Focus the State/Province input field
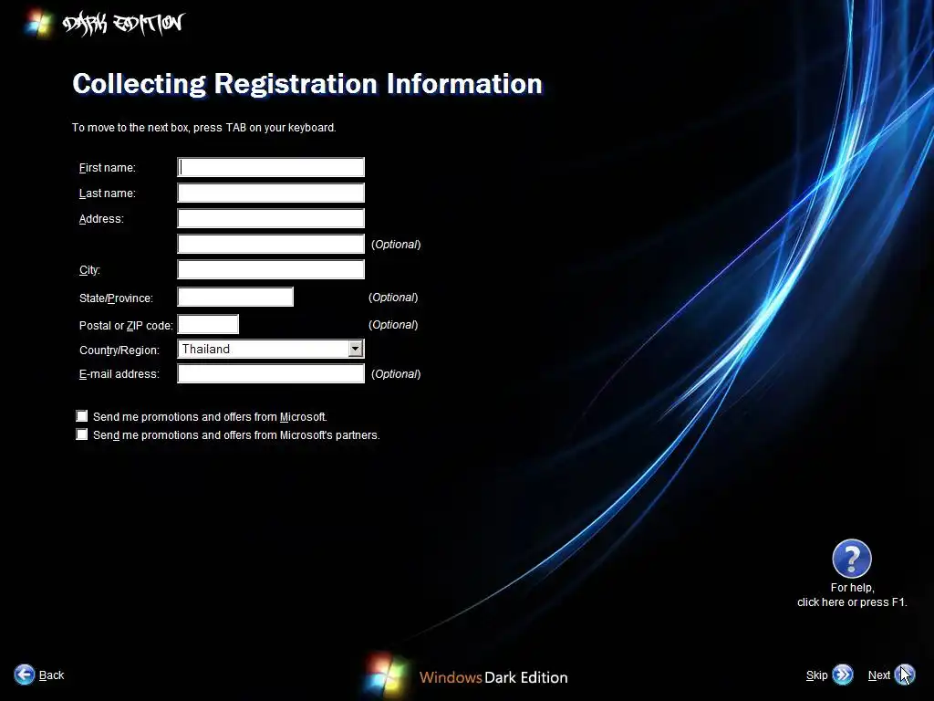934x701 pixels. 235,297
